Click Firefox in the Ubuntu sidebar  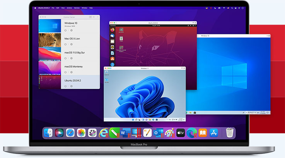[x=113, y=29]
